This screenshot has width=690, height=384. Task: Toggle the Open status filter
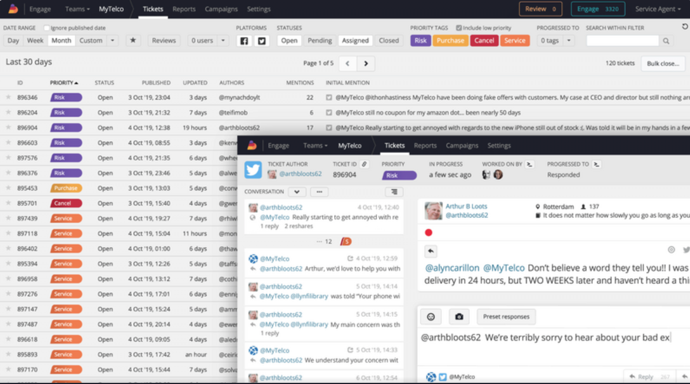(x=289, y=40)
